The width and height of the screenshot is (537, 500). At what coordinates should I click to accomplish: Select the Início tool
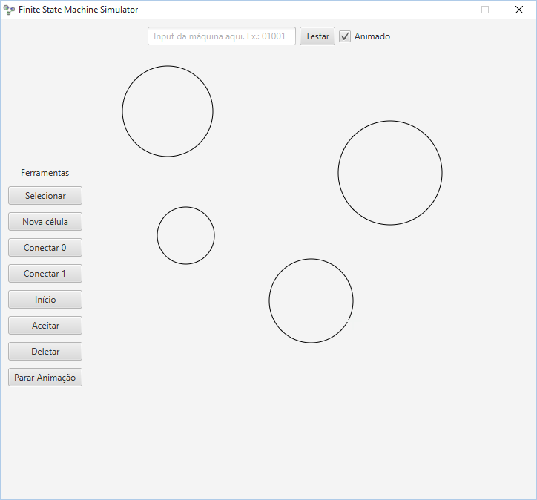45,300
